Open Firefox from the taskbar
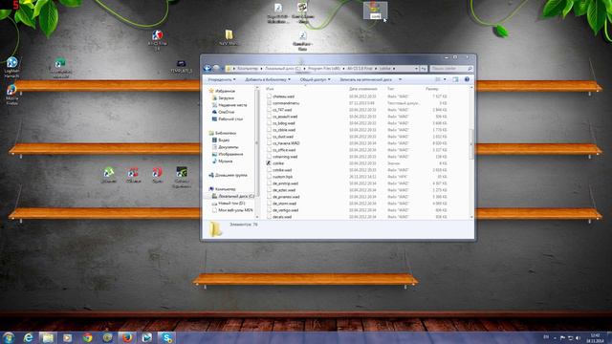The height and width of the screenshot is (344, 612). point(127,337)
